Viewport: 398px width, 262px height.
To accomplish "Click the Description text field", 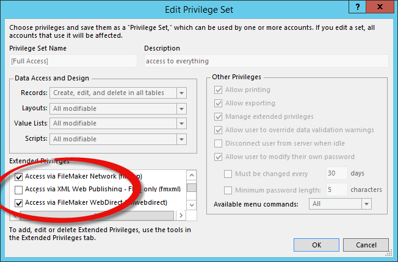I will [266, 61].
